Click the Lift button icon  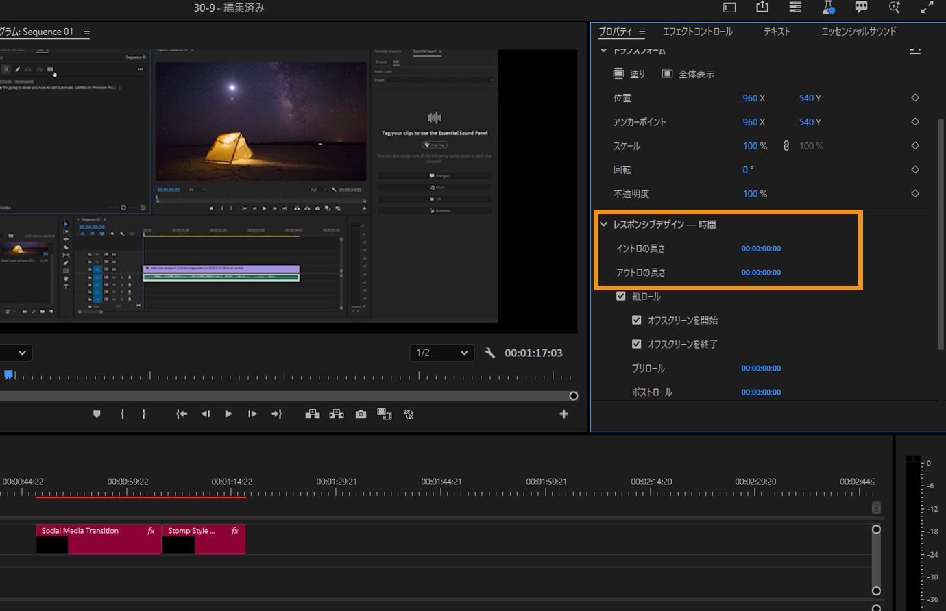(312, 414)
